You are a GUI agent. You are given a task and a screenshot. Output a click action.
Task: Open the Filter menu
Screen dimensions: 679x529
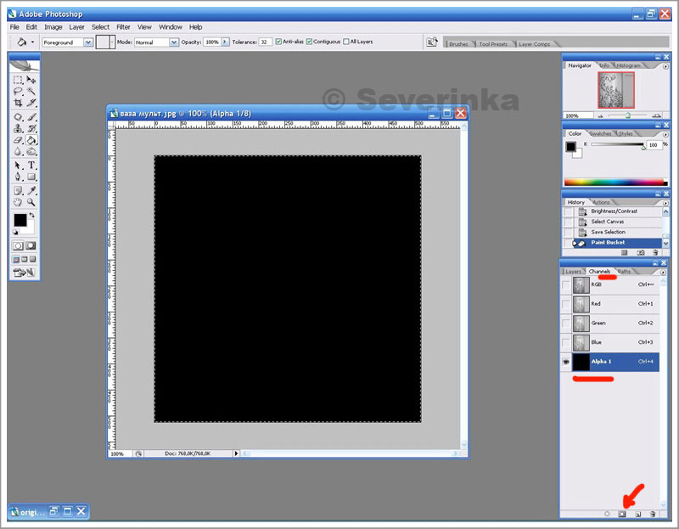pos(123,27)
